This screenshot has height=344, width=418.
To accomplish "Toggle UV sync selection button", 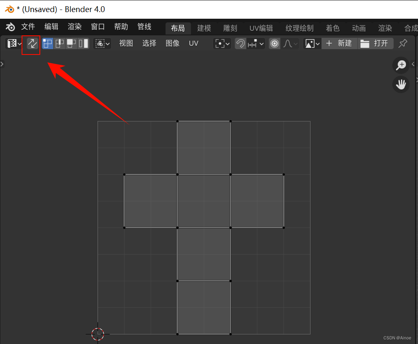I will 32,43.
